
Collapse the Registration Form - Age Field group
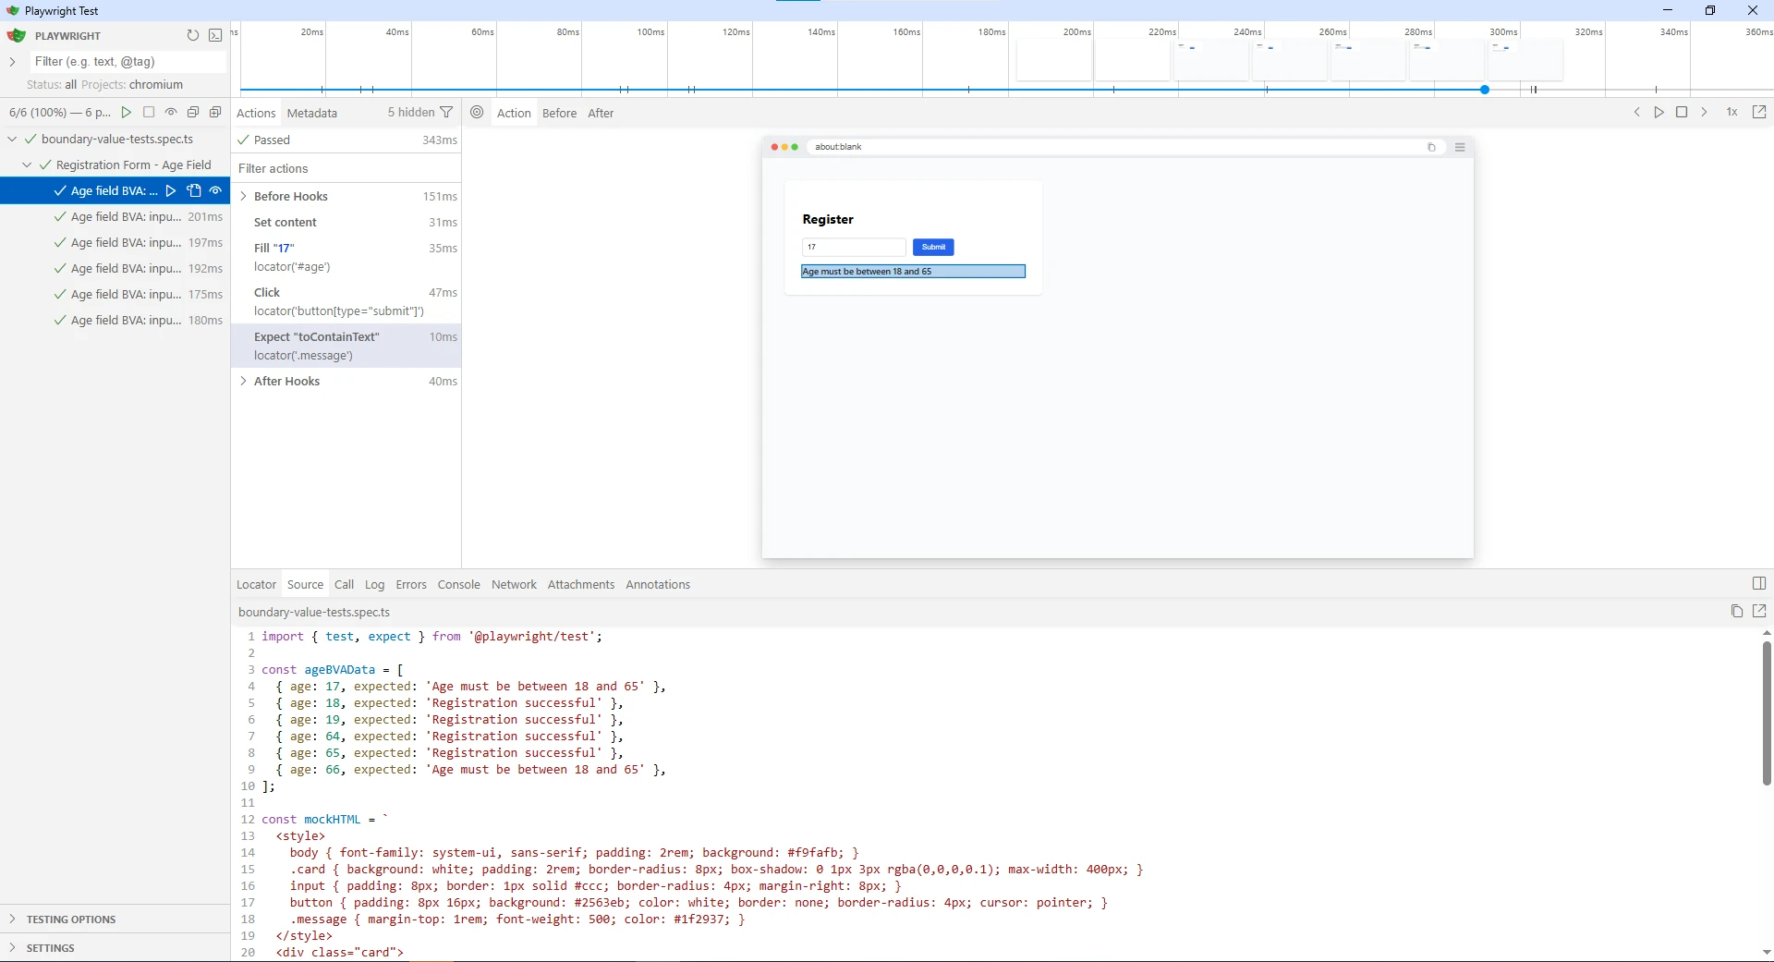27,164
